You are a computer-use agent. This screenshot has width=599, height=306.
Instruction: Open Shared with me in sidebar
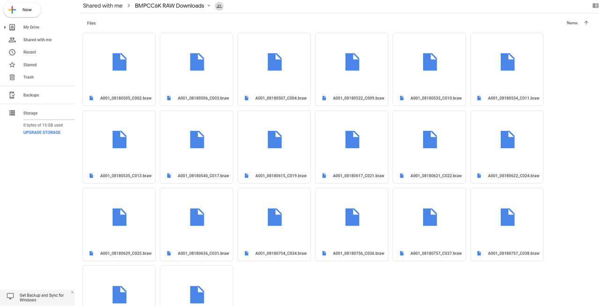37,40
